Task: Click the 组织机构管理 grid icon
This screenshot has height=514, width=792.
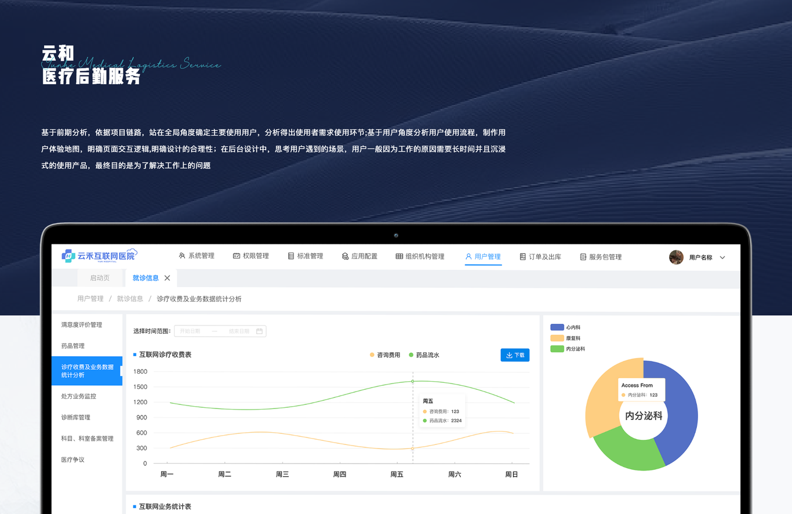Action: tap(399, 256)
